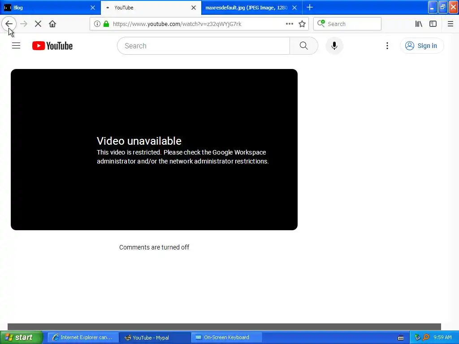
Task: Click the address bar URL
Action: (x=177, y=24)
